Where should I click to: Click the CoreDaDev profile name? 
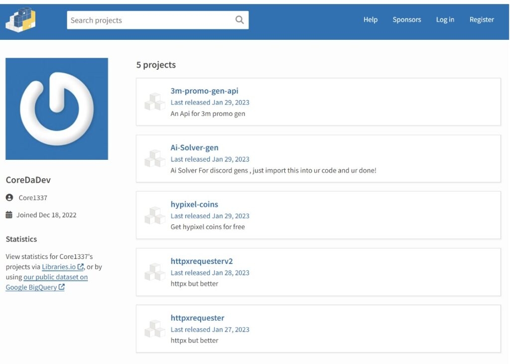coord(28,180)
